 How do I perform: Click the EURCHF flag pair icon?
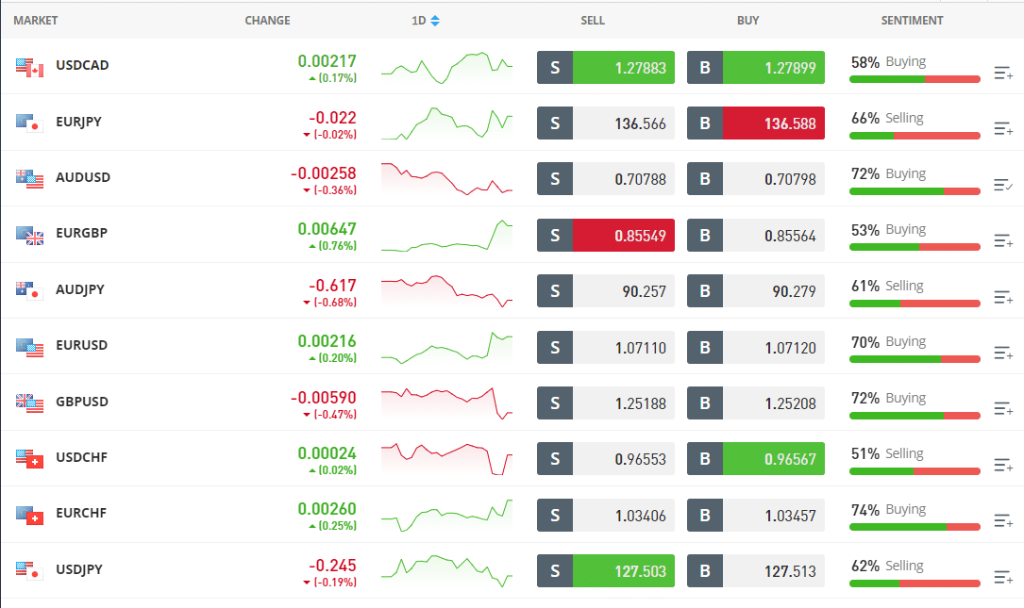coord(30,515)
